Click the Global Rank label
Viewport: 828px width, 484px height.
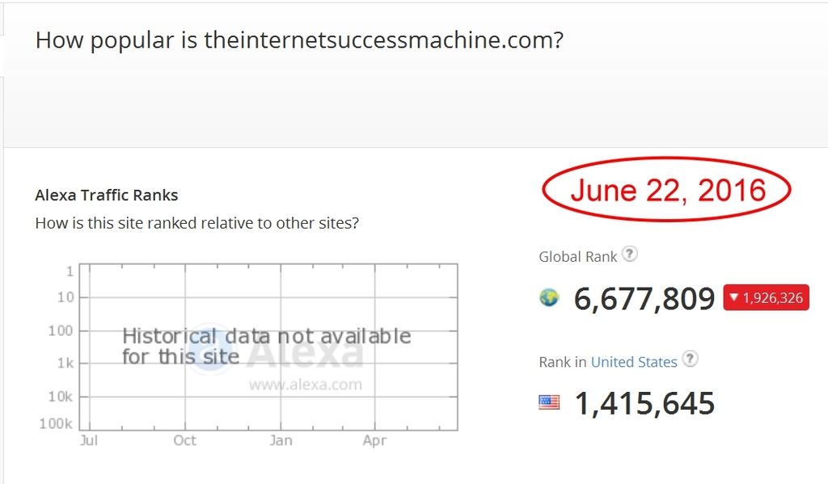coord(577,257)
